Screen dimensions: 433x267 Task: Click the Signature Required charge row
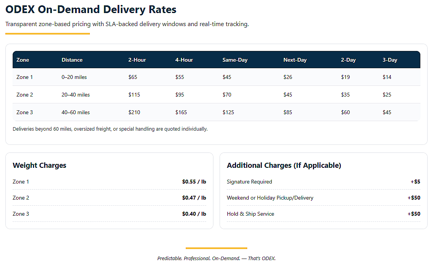pos(323,182)
